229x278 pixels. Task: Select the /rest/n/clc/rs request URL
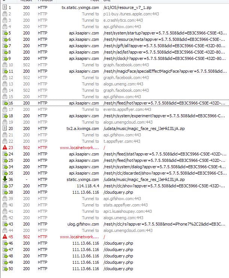164,224
